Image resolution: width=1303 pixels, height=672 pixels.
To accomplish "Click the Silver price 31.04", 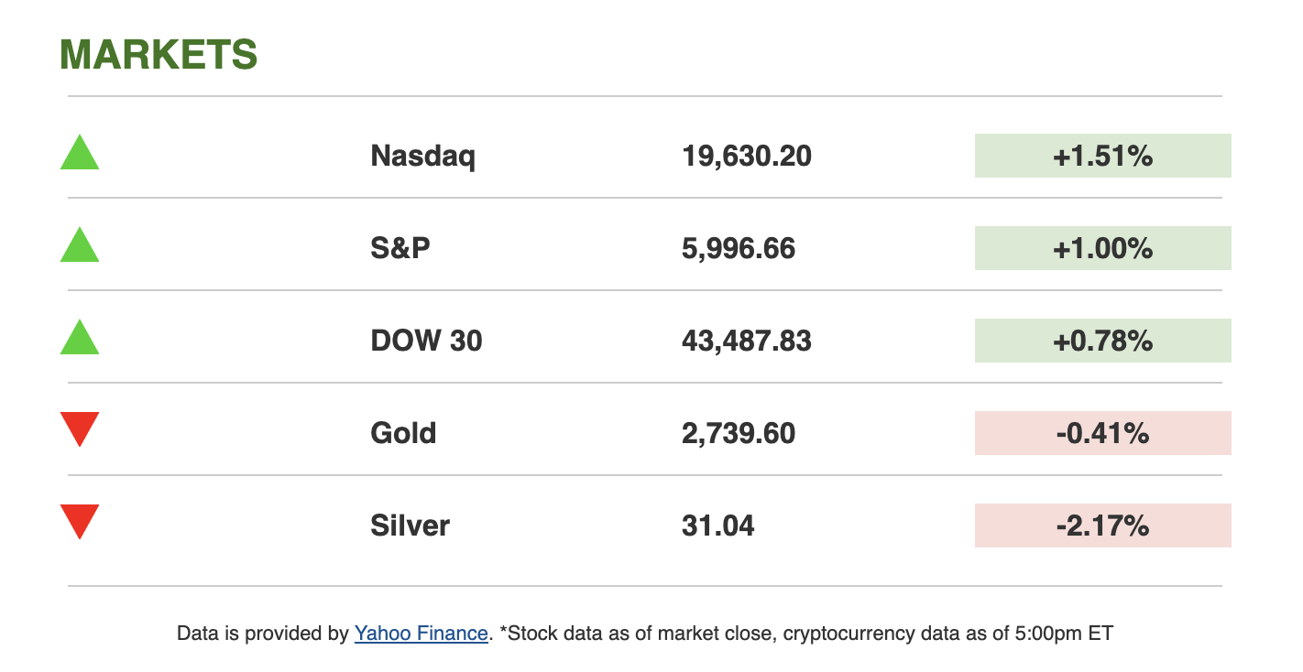I will click(717, 526).
